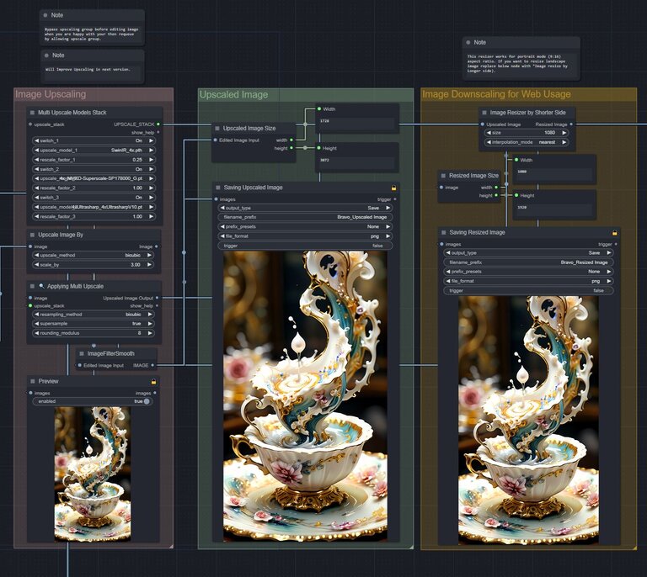Click left arrow to decrease resizer size value
647x577 pixels.
click(488, 133)
